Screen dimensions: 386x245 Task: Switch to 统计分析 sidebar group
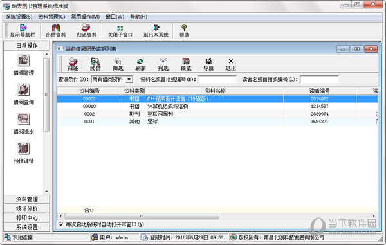pos(27,208)
